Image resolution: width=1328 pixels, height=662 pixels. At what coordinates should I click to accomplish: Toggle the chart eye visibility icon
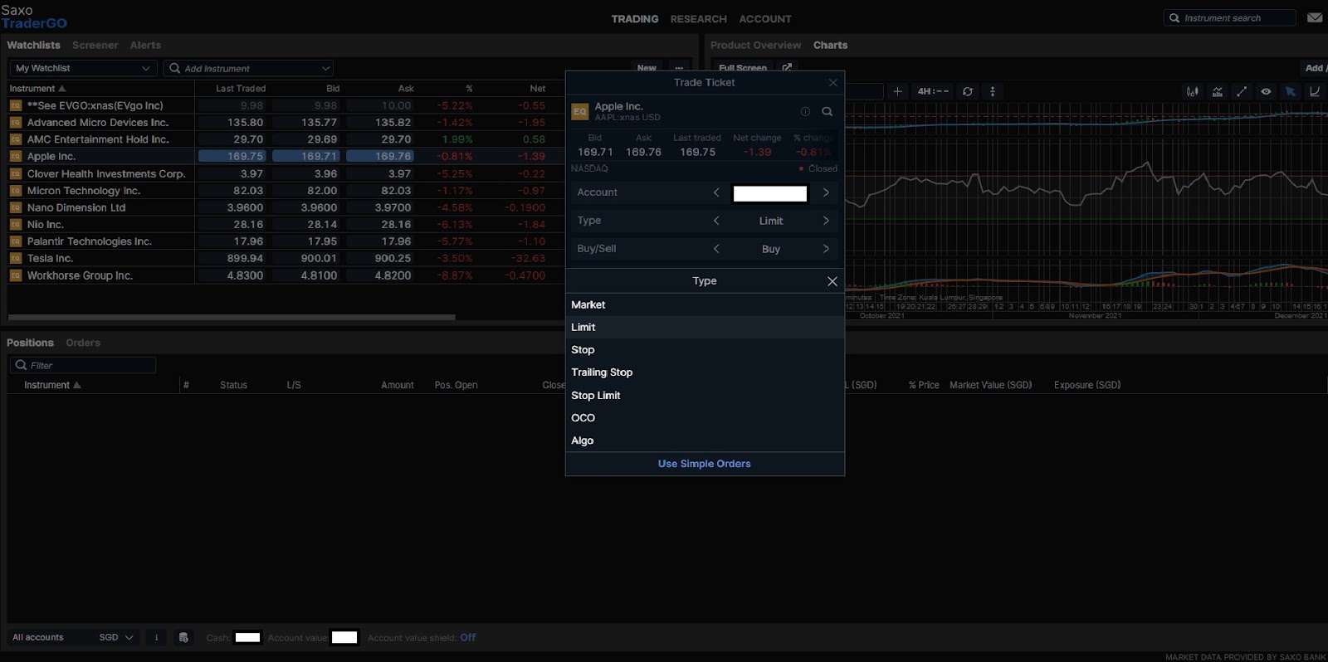(1266, 91)
